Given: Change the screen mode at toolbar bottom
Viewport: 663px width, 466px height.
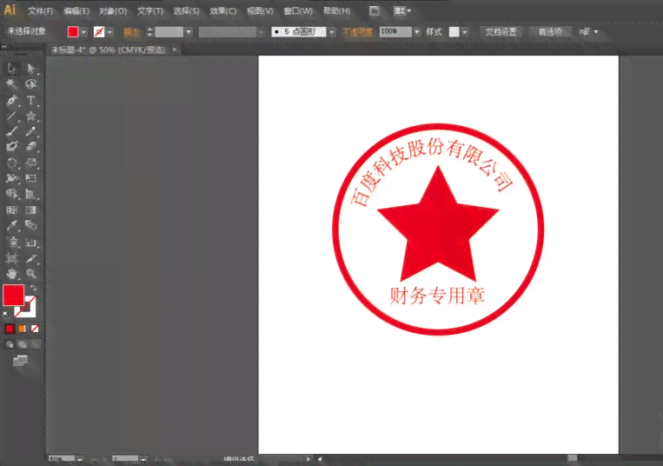Looking at the screenshot, I should click(x=20, y=360).
